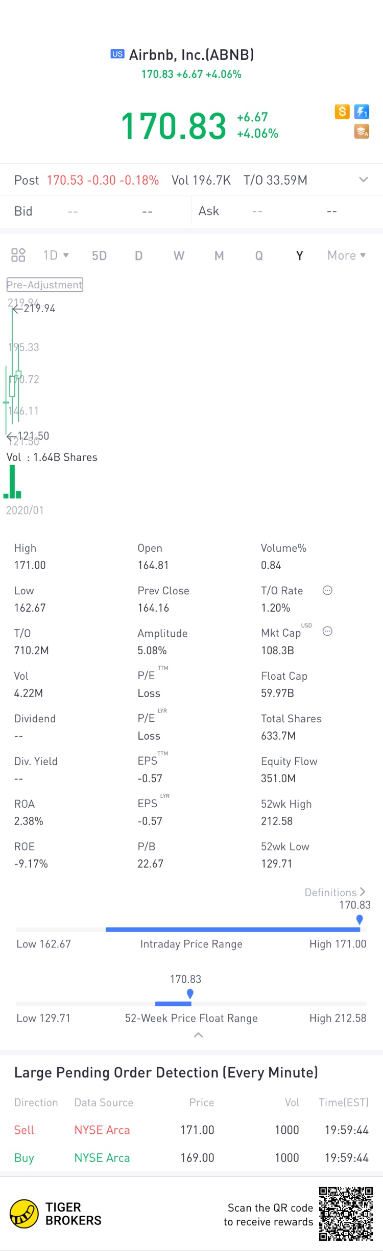Toggle the Pre-Adjustment chart option
The width and height of the screenshot is (383, 1251).
coord(44,285)
